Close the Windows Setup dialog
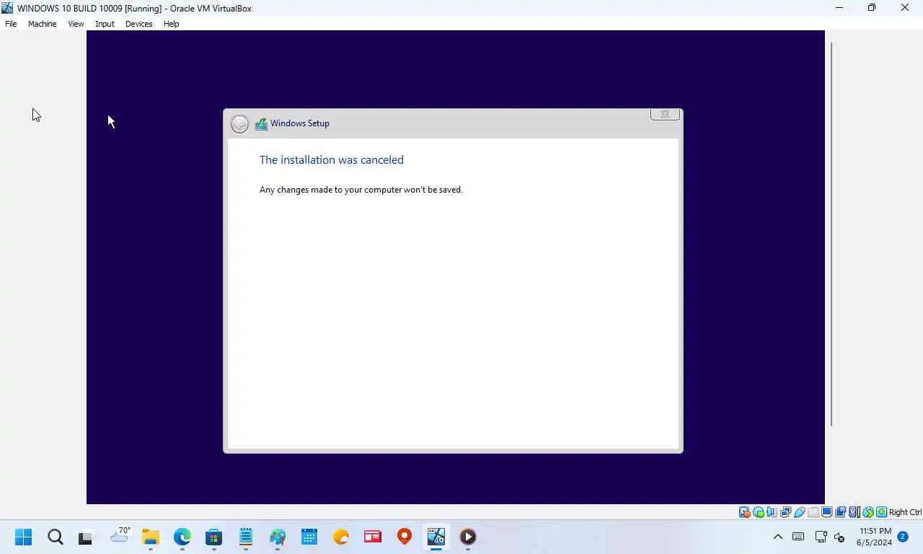923x554 pixels. tap(665, 114)
